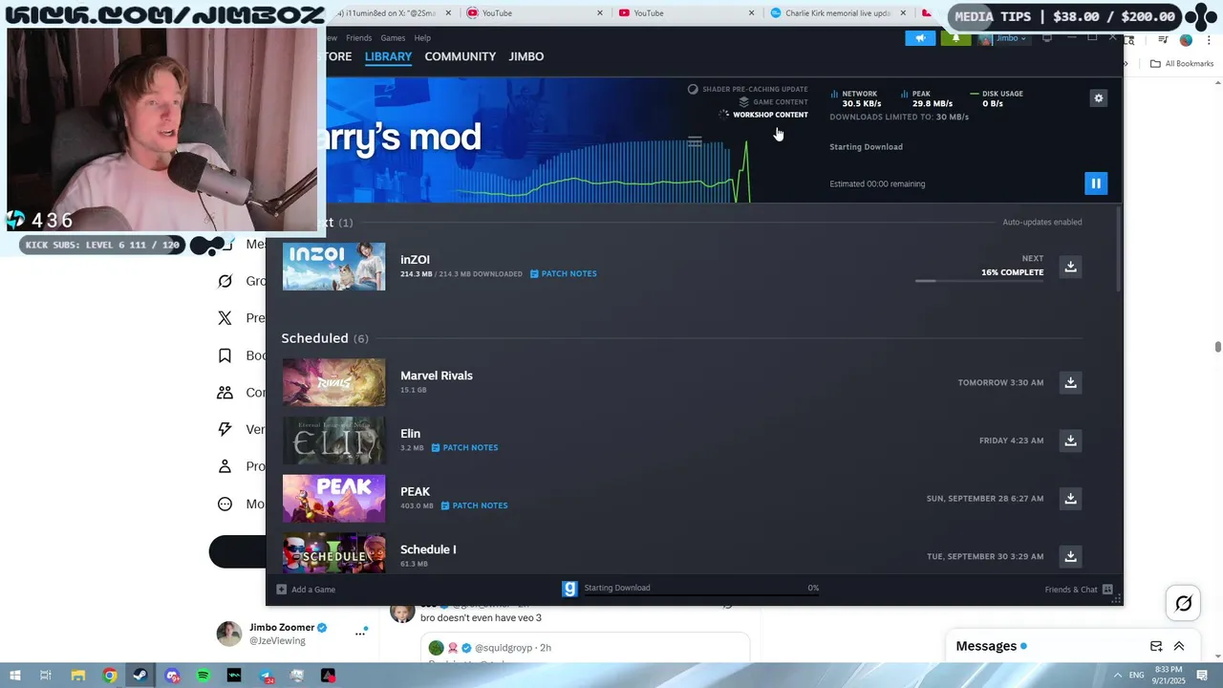Close the second YouTube tab
This screenshot has width=1223, height=688.
coord(751,13)
